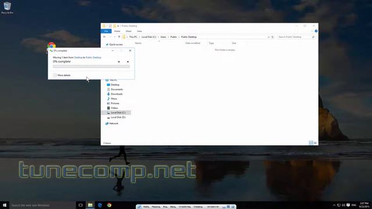The height and width of the screenshot is (209, 372).
Task: Refresh the Public Desktop folder
Action: pos(273,37)
